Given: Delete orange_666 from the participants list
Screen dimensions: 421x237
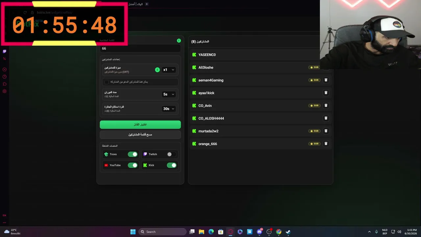Looking at the screenshot, I should [x=326, y=144].
